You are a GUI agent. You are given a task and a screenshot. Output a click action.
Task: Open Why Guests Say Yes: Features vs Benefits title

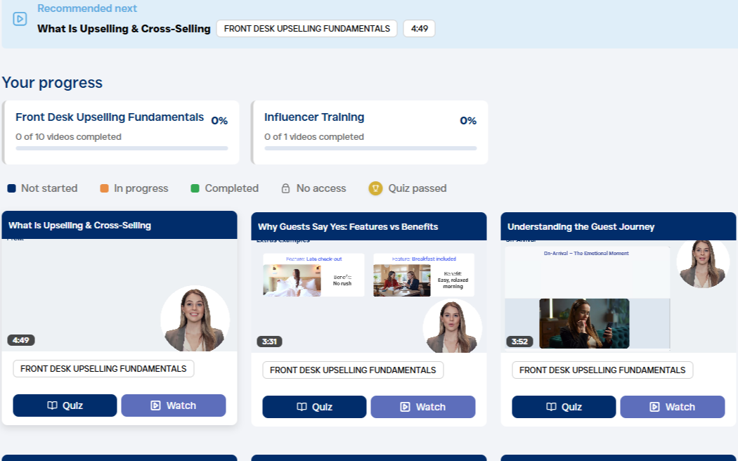point(348,227)
